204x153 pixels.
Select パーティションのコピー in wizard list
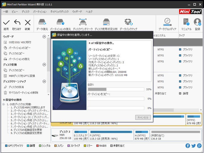[20, 48]
